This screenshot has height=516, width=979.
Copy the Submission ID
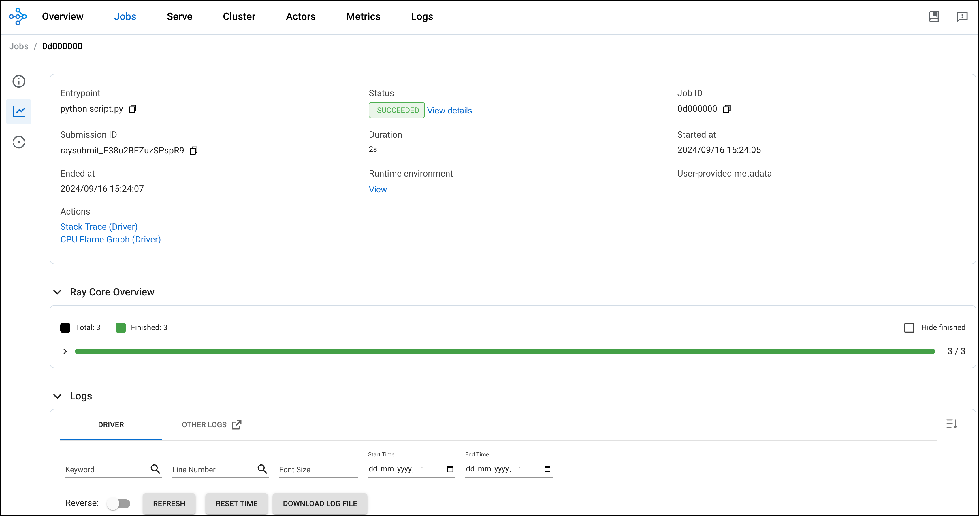pyautogui.click(x=194, y=150)
